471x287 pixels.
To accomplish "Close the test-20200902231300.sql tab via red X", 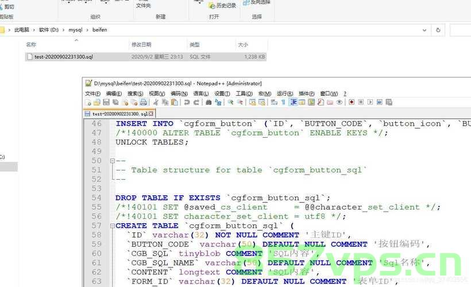I will click(x=151, y=114).
